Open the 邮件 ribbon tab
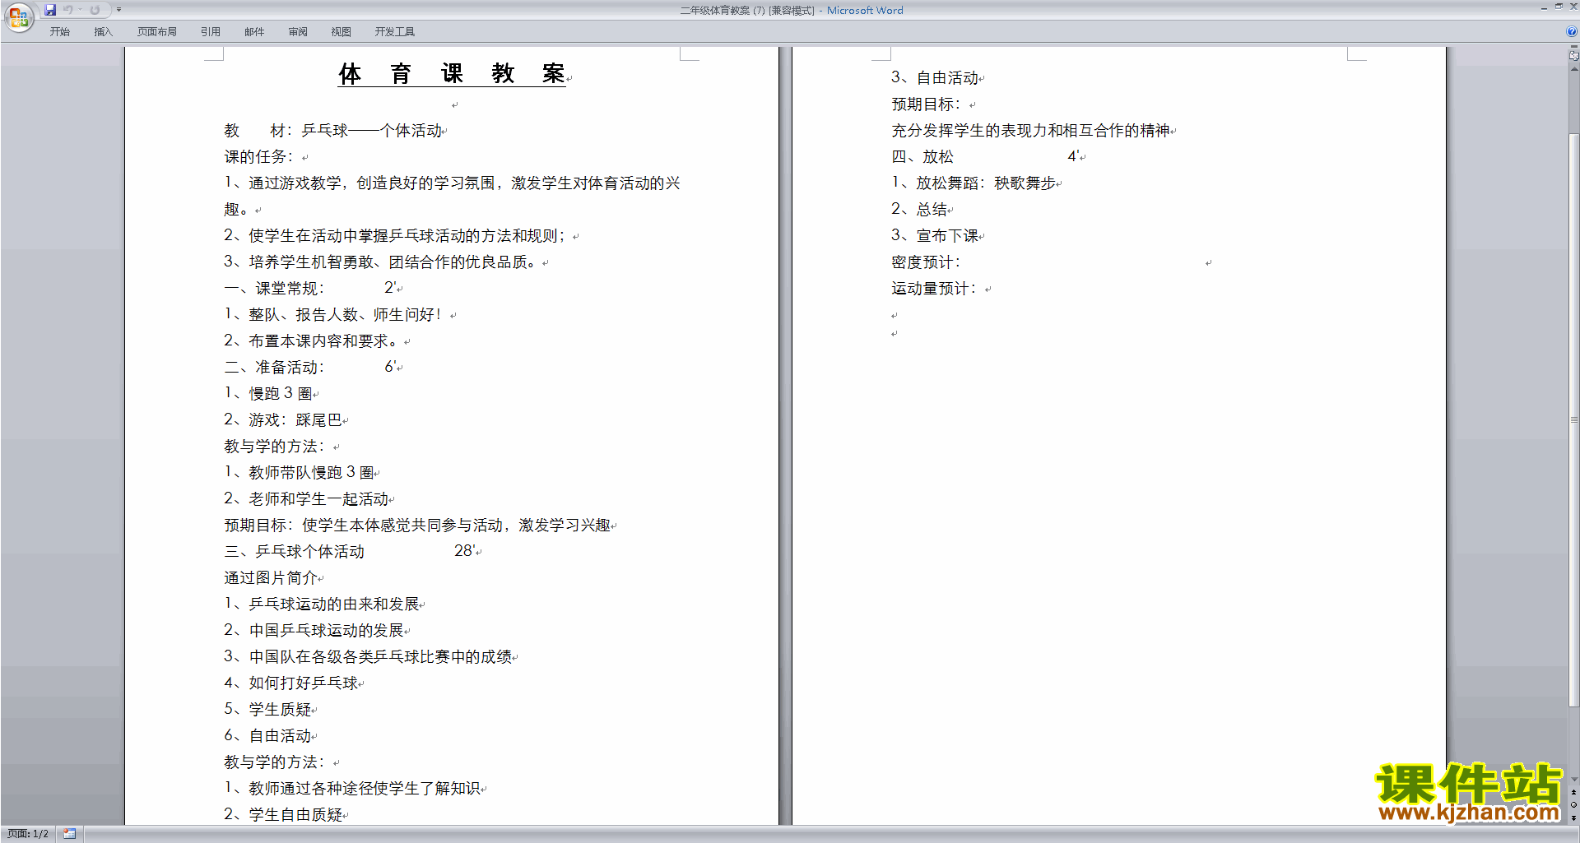The width and height of the screenshot is (1580, 843). pyautogui.click(x=254, y=32)
